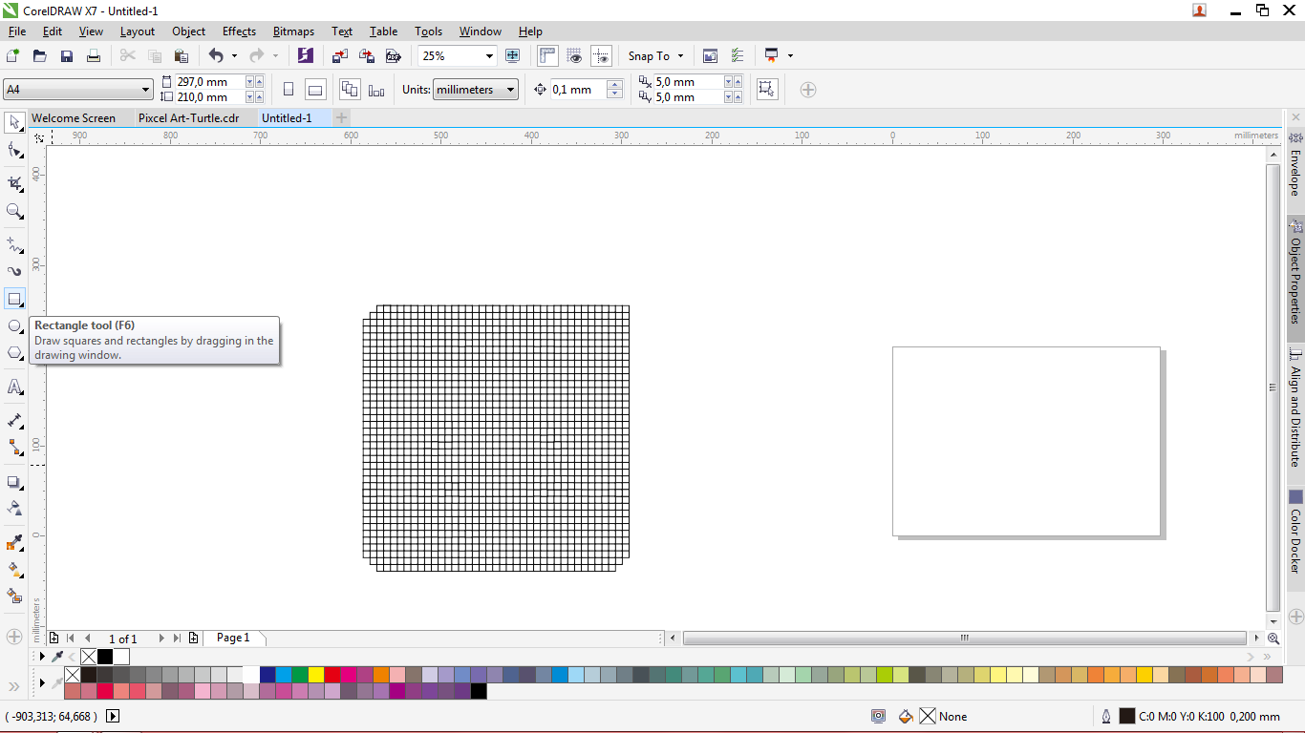Switch to Pixcel Art-Turtle.cdr tab
The image size is (1305, 733).
coord(188,118)
